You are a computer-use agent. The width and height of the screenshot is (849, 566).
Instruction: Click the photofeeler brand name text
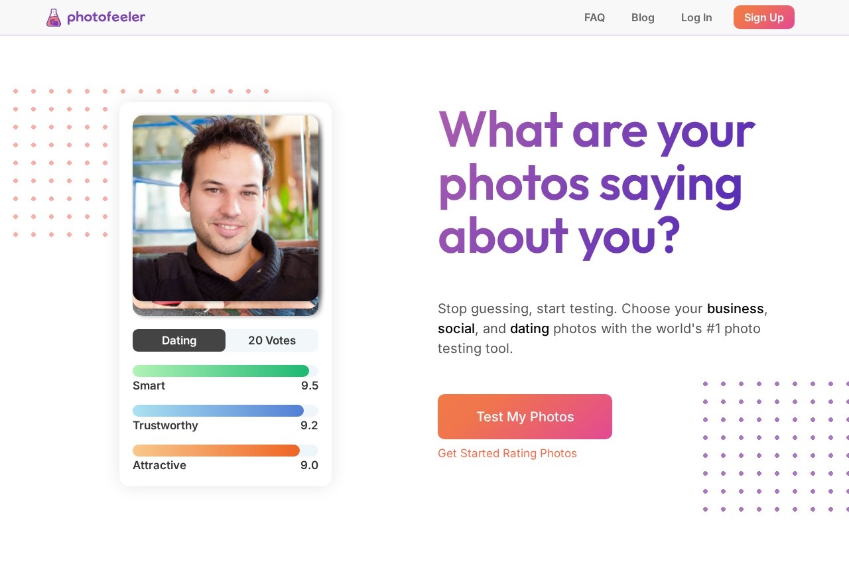pyautogui.click(x=106, y=17)
